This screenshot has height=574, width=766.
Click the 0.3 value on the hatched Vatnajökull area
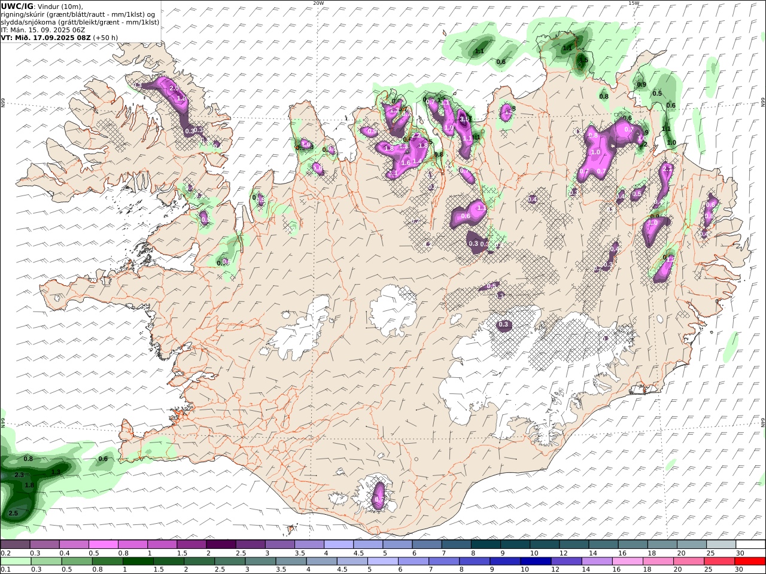[x=503, y=325]
